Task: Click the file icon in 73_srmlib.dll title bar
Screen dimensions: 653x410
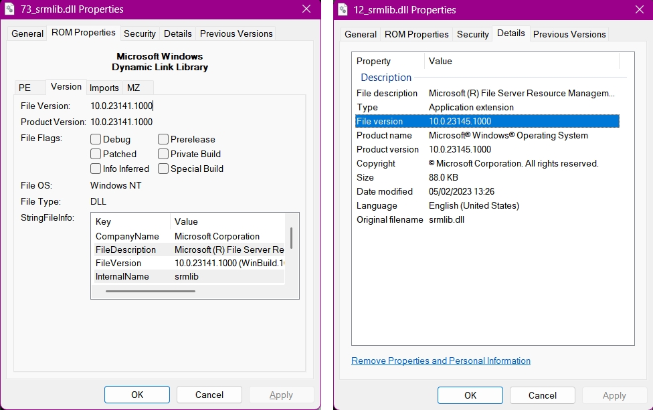Action: (9, 9)
